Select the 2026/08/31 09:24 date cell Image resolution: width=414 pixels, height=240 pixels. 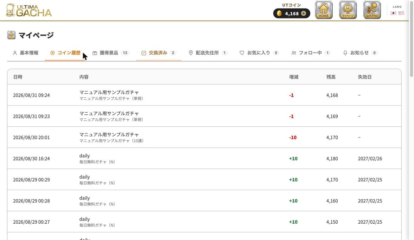31,95
